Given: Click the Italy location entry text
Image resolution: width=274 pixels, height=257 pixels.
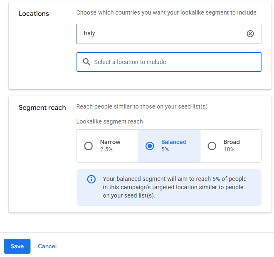Looking at the screenshot, I should coord(89,33).
